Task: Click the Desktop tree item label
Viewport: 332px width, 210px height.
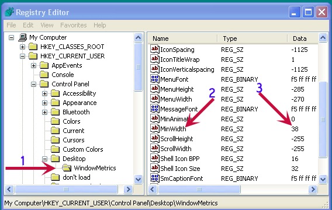Action: click(x=74, y=159)
